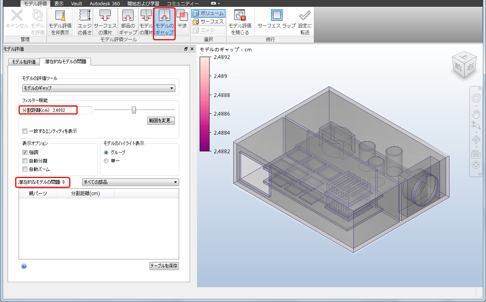
Task: Click the zoom navigation icon
Action: [x=476, y=125]
